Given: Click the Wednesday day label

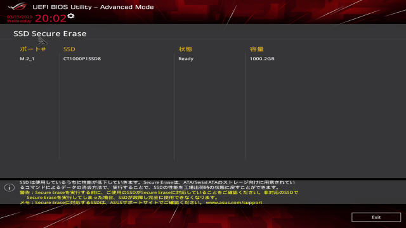Looking at the screenshot, I should (19, 21).
